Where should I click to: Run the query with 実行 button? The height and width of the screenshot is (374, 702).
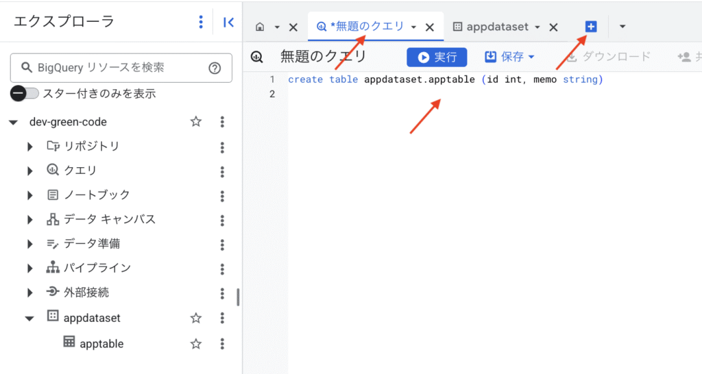(437, 57)
